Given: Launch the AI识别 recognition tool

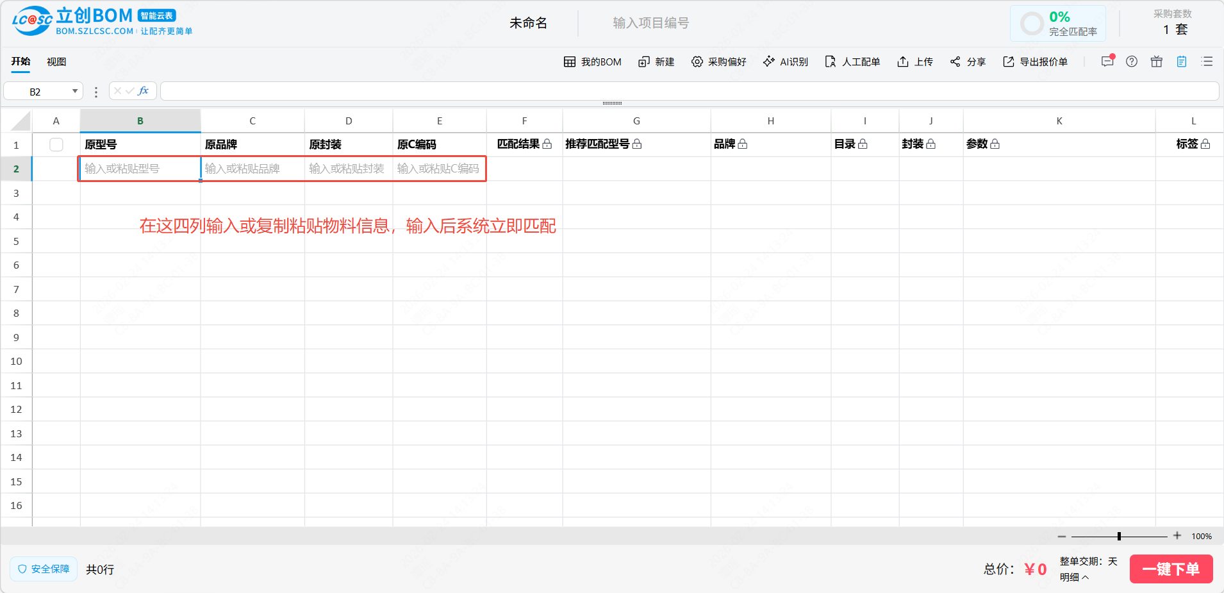Looking at the screenshot, I should point(786,62).
